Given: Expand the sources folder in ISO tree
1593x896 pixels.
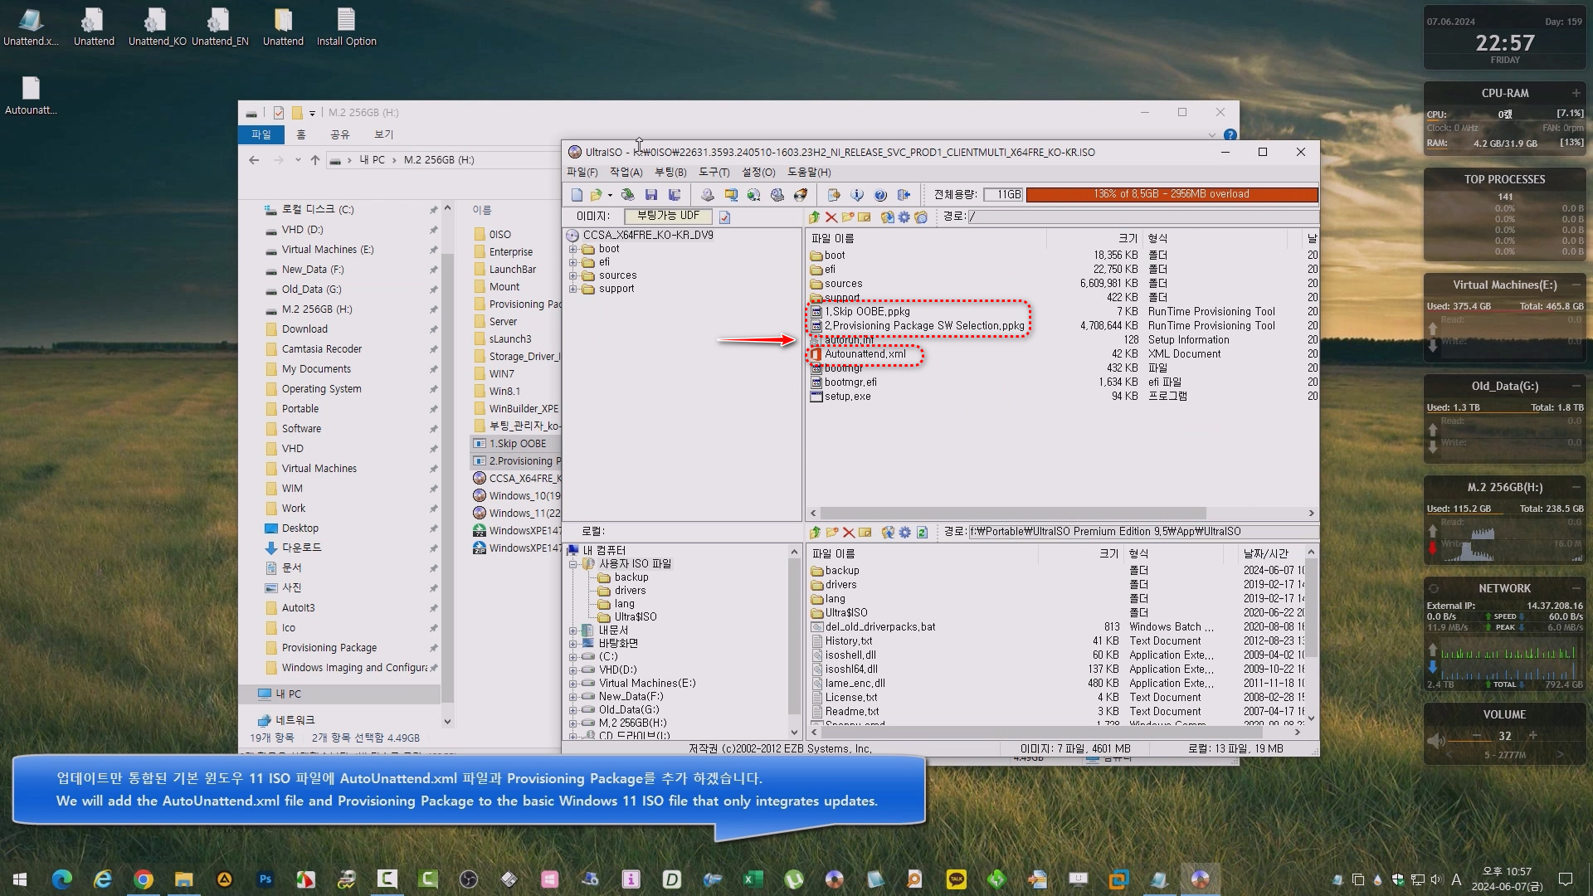Looking at the screenshot, I should tap(572, 275).
